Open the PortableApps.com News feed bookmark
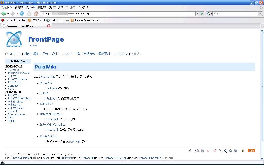The image size is (264, 165). [86, 20]
